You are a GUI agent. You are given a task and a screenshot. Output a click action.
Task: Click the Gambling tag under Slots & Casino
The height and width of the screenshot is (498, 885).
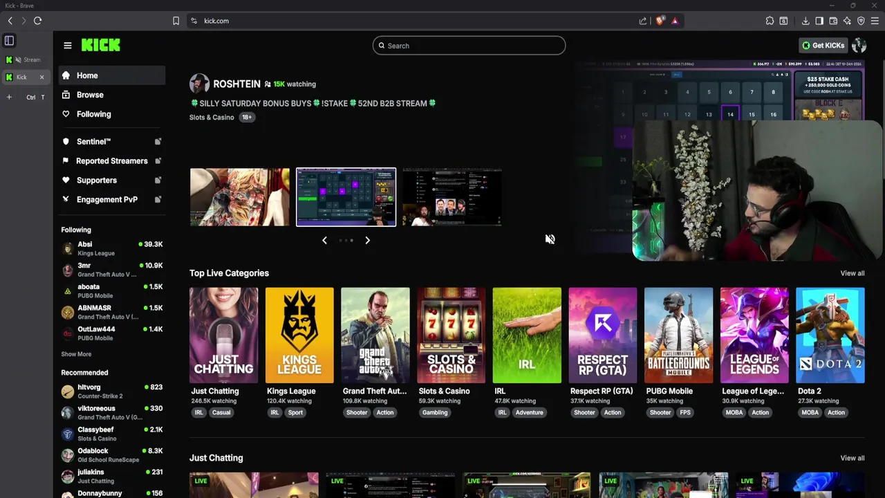(x=435, y=412)
